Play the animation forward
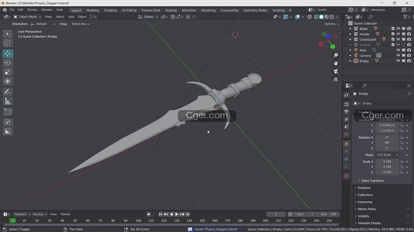Screen dimensions: 414x232 coord(176,214)
